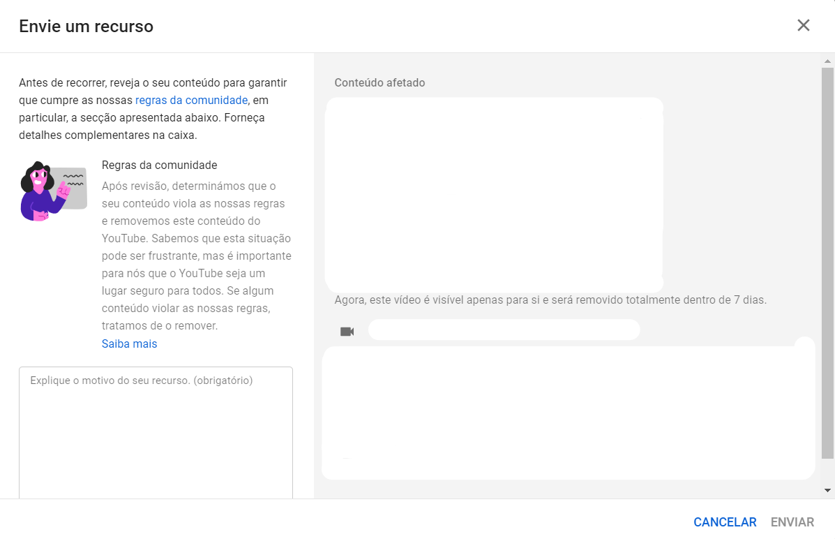Click the CANCELAR button
The height and width of the screenshot is (539, 835).
[x=725, y=522]
